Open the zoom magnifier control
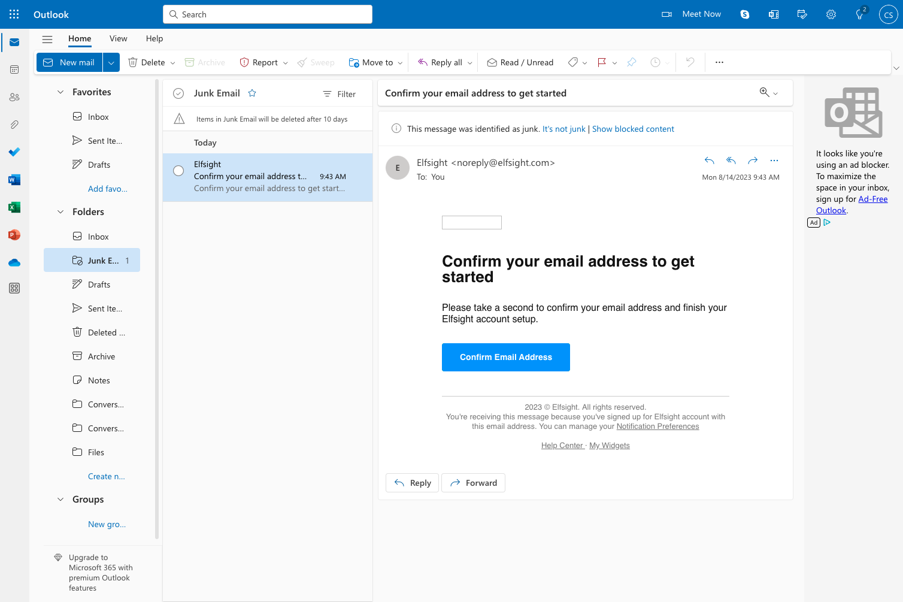Viewport: 903px width, 602px height. click(x=768, y=93)
